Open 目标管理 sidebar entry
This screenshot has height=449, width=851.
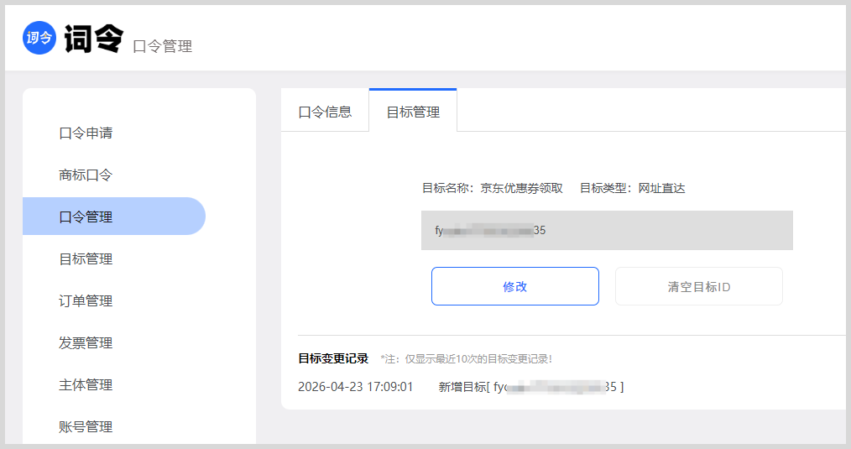pos(86,259)
